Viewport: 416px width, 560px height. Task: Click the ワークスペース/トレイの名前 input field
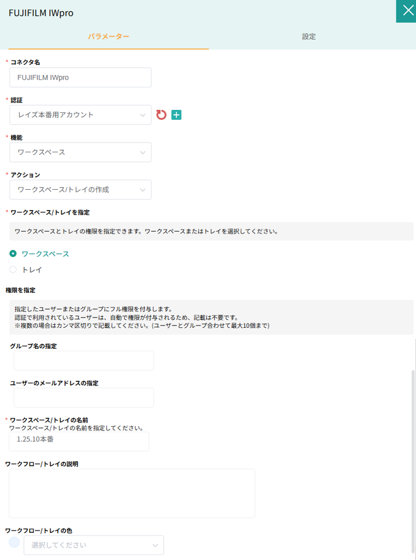coord(79,441)
